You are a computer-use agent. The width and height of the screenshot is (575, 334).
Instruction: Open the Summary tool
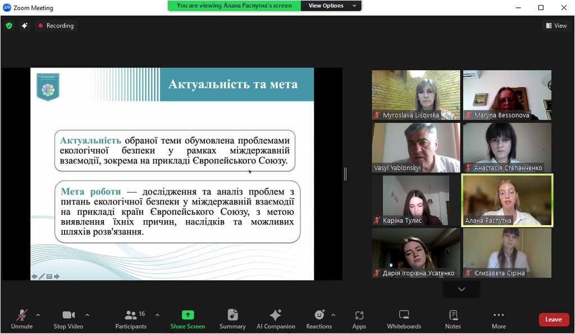tap(232, 319)
